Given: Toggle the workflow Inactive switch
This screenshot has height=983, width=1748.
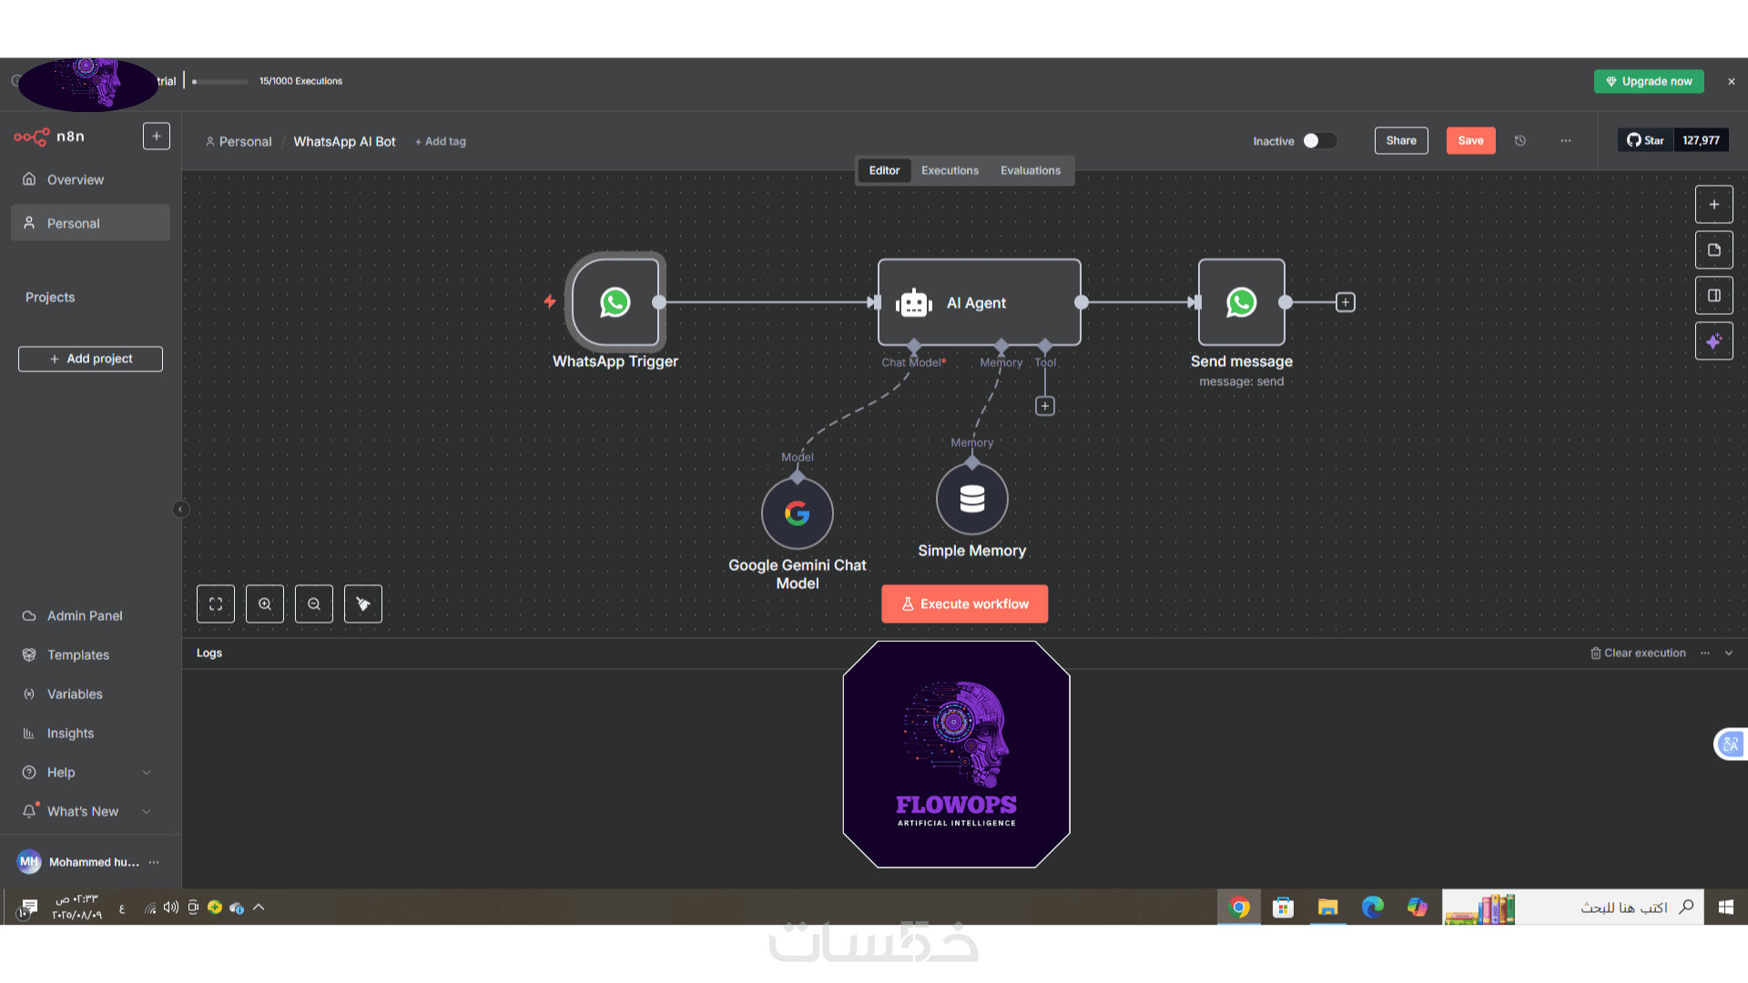Looking at the screenshot, I should point(1318,141).
